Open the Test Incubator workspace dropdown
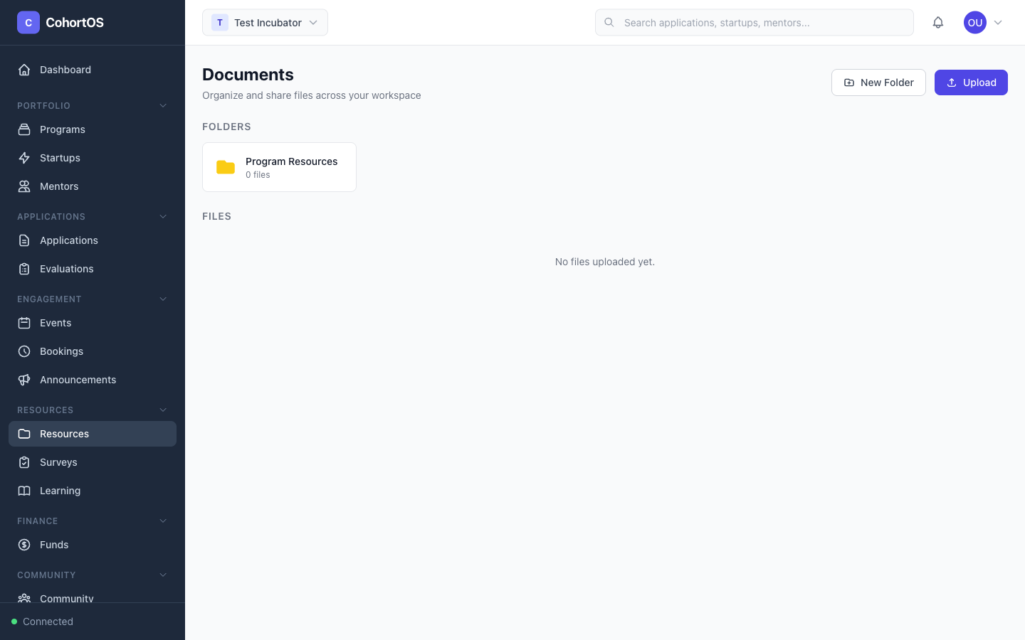 (x=265, y=22)
